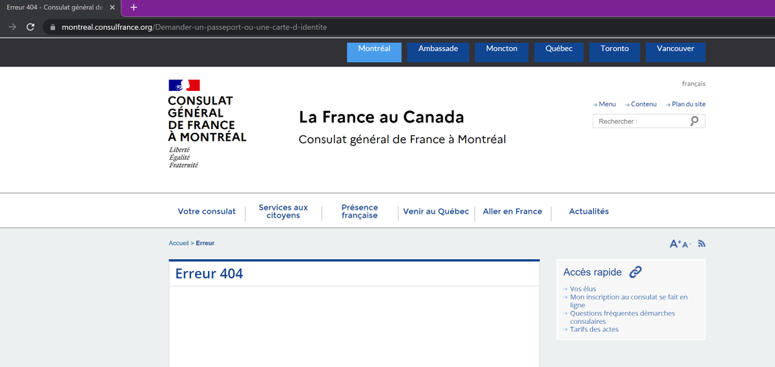This screenshot has height=367, width=775.
Task: Click the Erreur breadcrumb text
Action: [x=205, y=243]
